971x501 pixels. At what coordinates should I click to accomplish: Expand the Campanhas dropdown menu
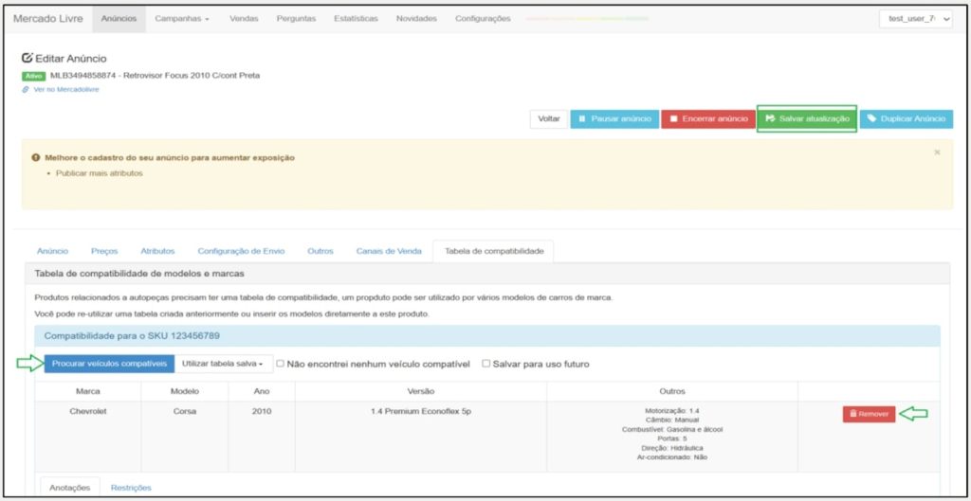[182, 19]
